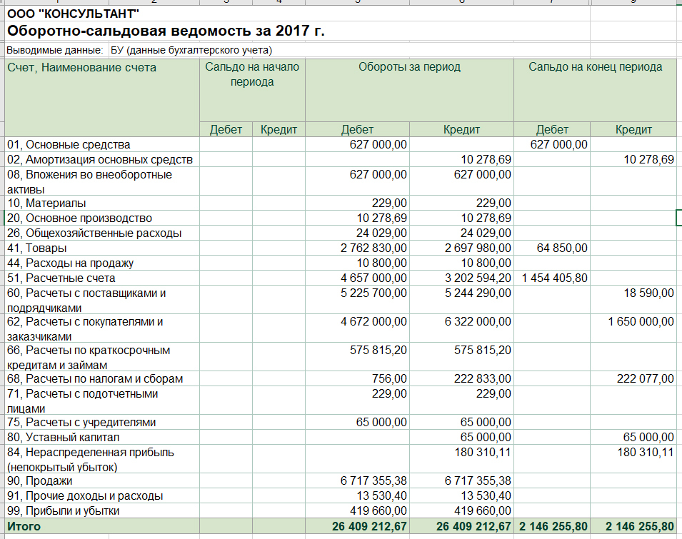Select row 68, Расчеты по налогам и сборам

341,378
